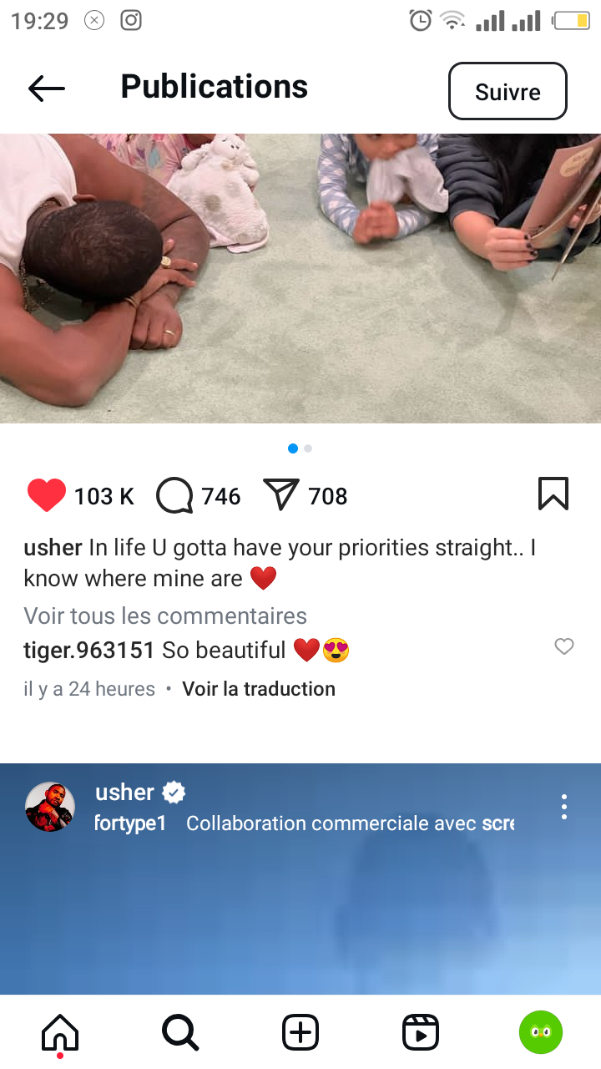Save the post with bookmark icon
The height and width of the screenshot is (1069, 601).
553,494
